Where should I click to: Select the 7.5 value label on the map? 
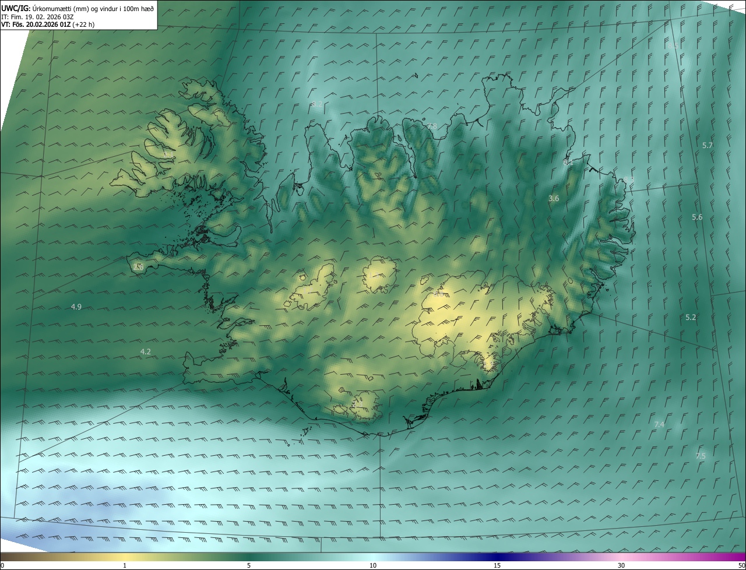tap(701, 456)
